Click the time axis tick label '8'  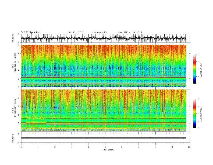click(155, 147)
